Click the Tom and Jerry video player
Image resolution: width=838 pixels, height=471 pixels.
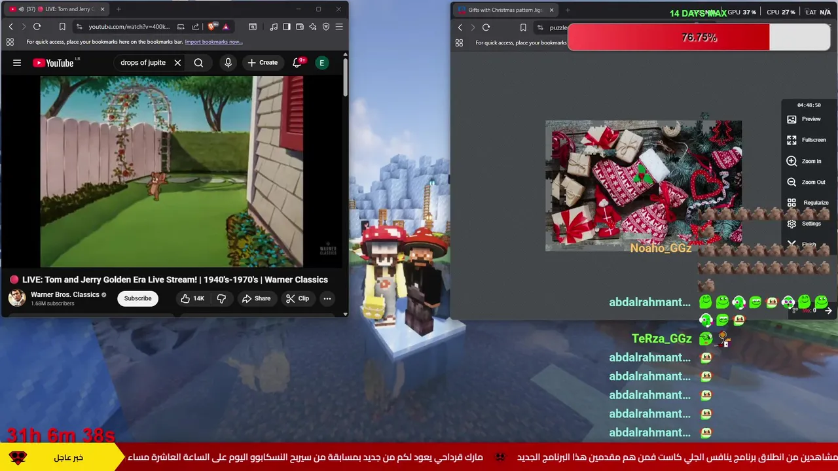point(172,171)
